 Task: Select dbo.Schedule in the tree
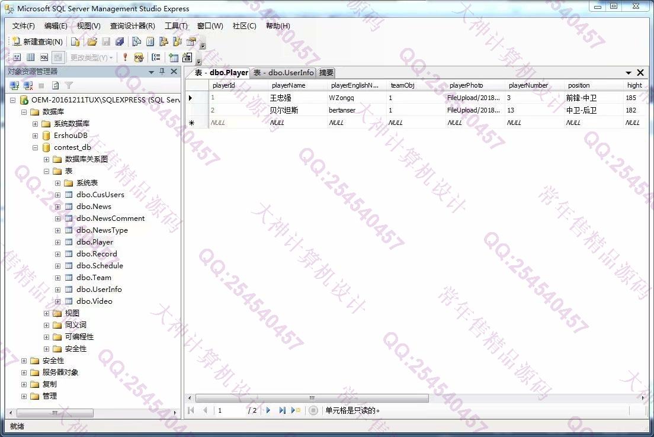click(x=100, y=266)
